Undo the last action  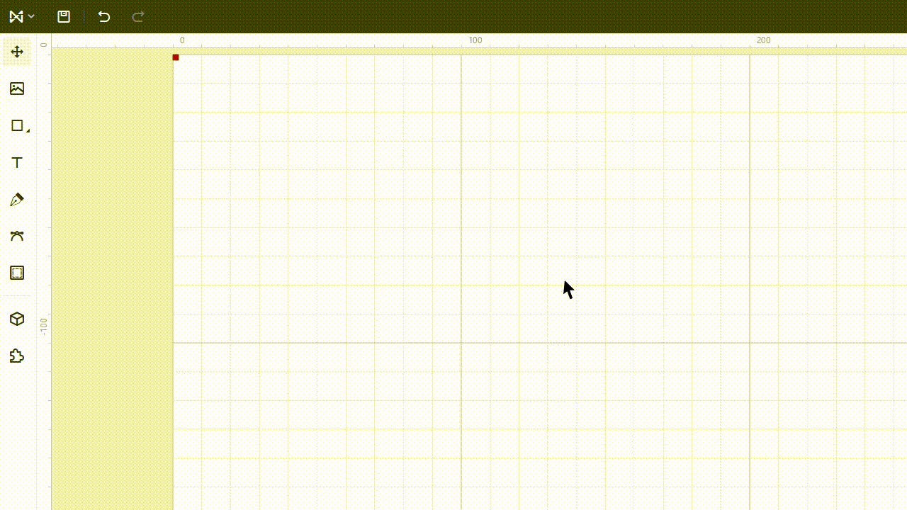click(104, 16)
